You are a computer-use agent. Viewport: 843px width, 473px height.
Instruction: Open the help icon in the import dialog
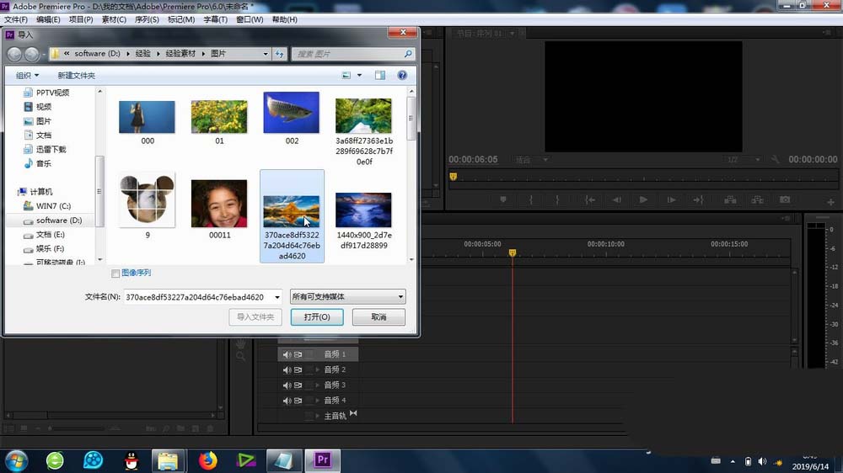pos(402,75)
